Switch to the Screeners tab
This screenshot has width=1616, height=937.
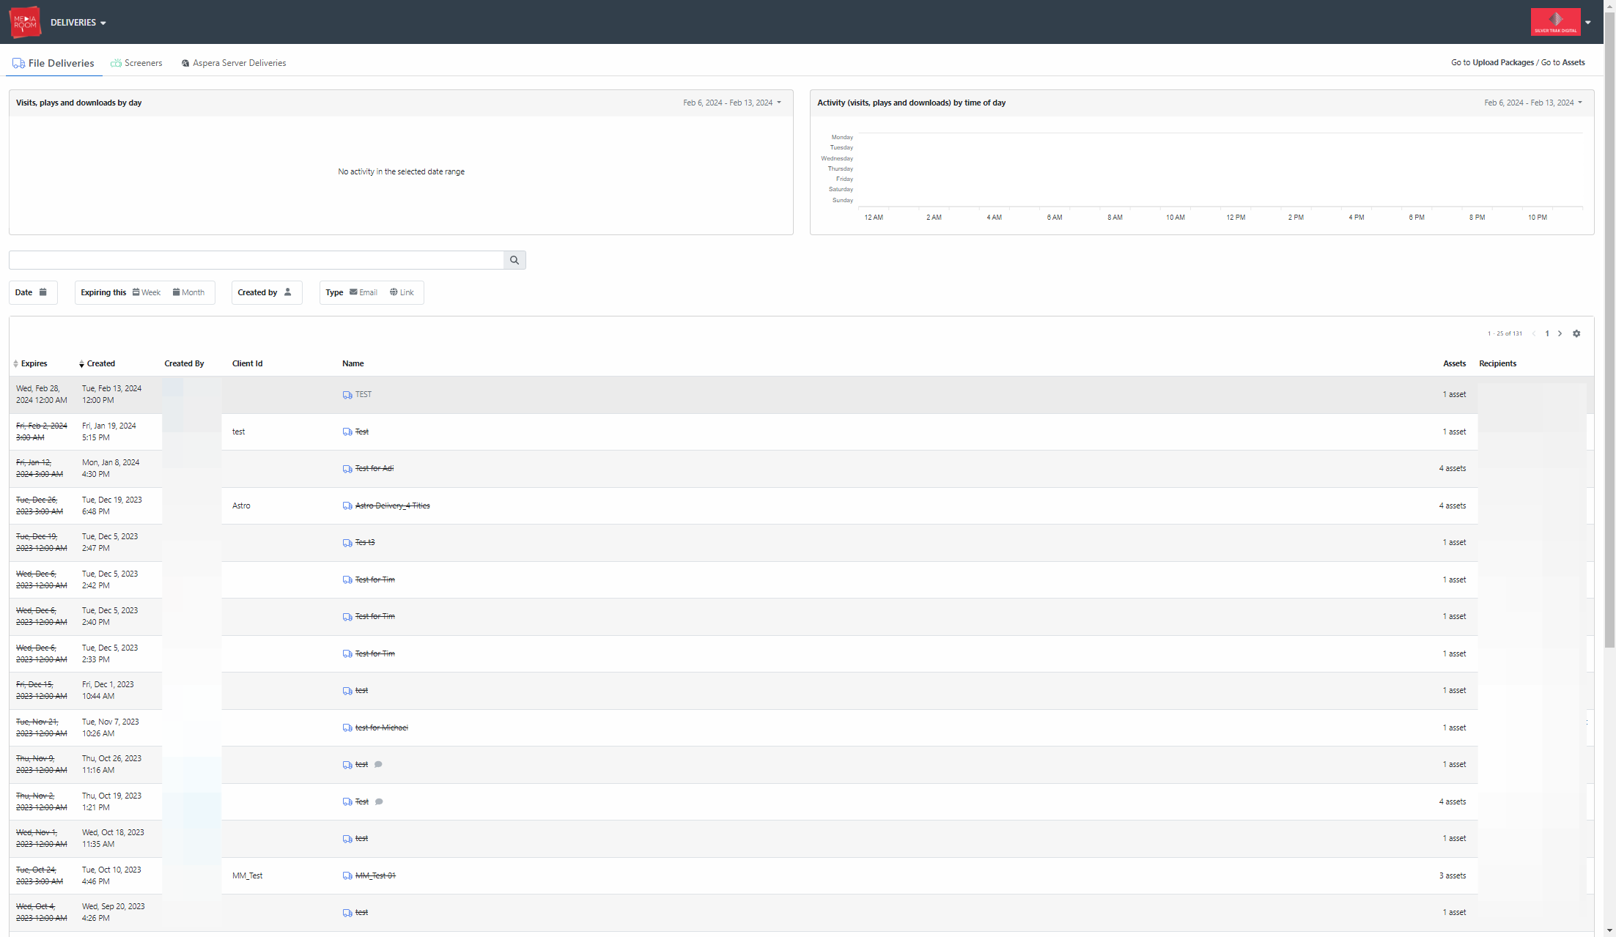point(136,63)
